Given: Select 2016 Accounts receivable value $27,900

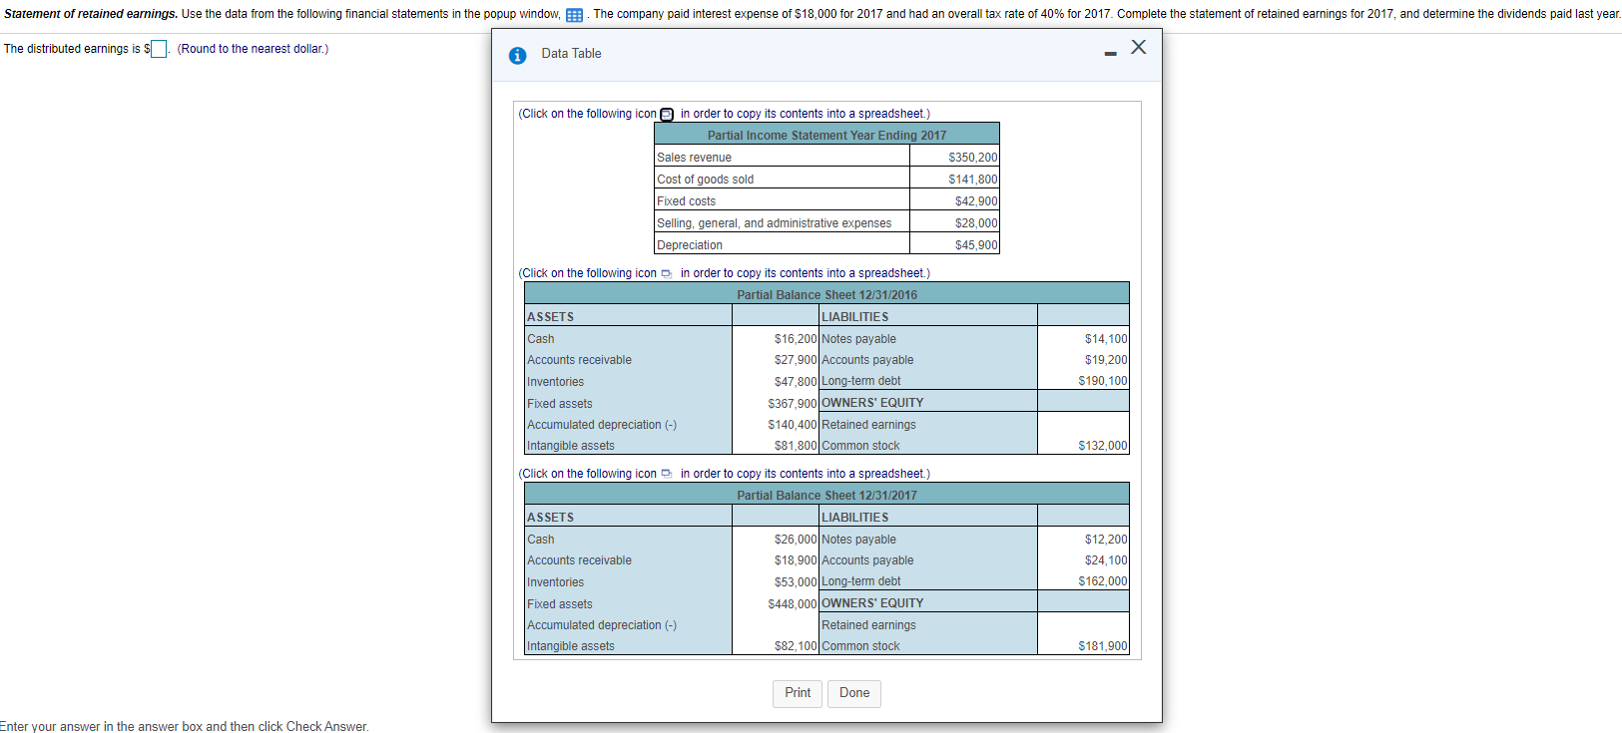Looking at the screenshot, I should pyautogui.click(x=796, y=360).
